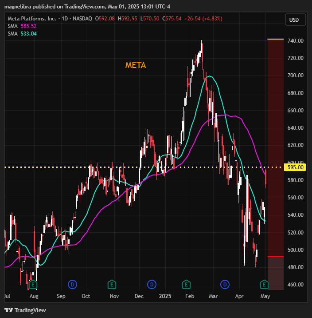Click the 500.00 price axis label

click(296, 250)
